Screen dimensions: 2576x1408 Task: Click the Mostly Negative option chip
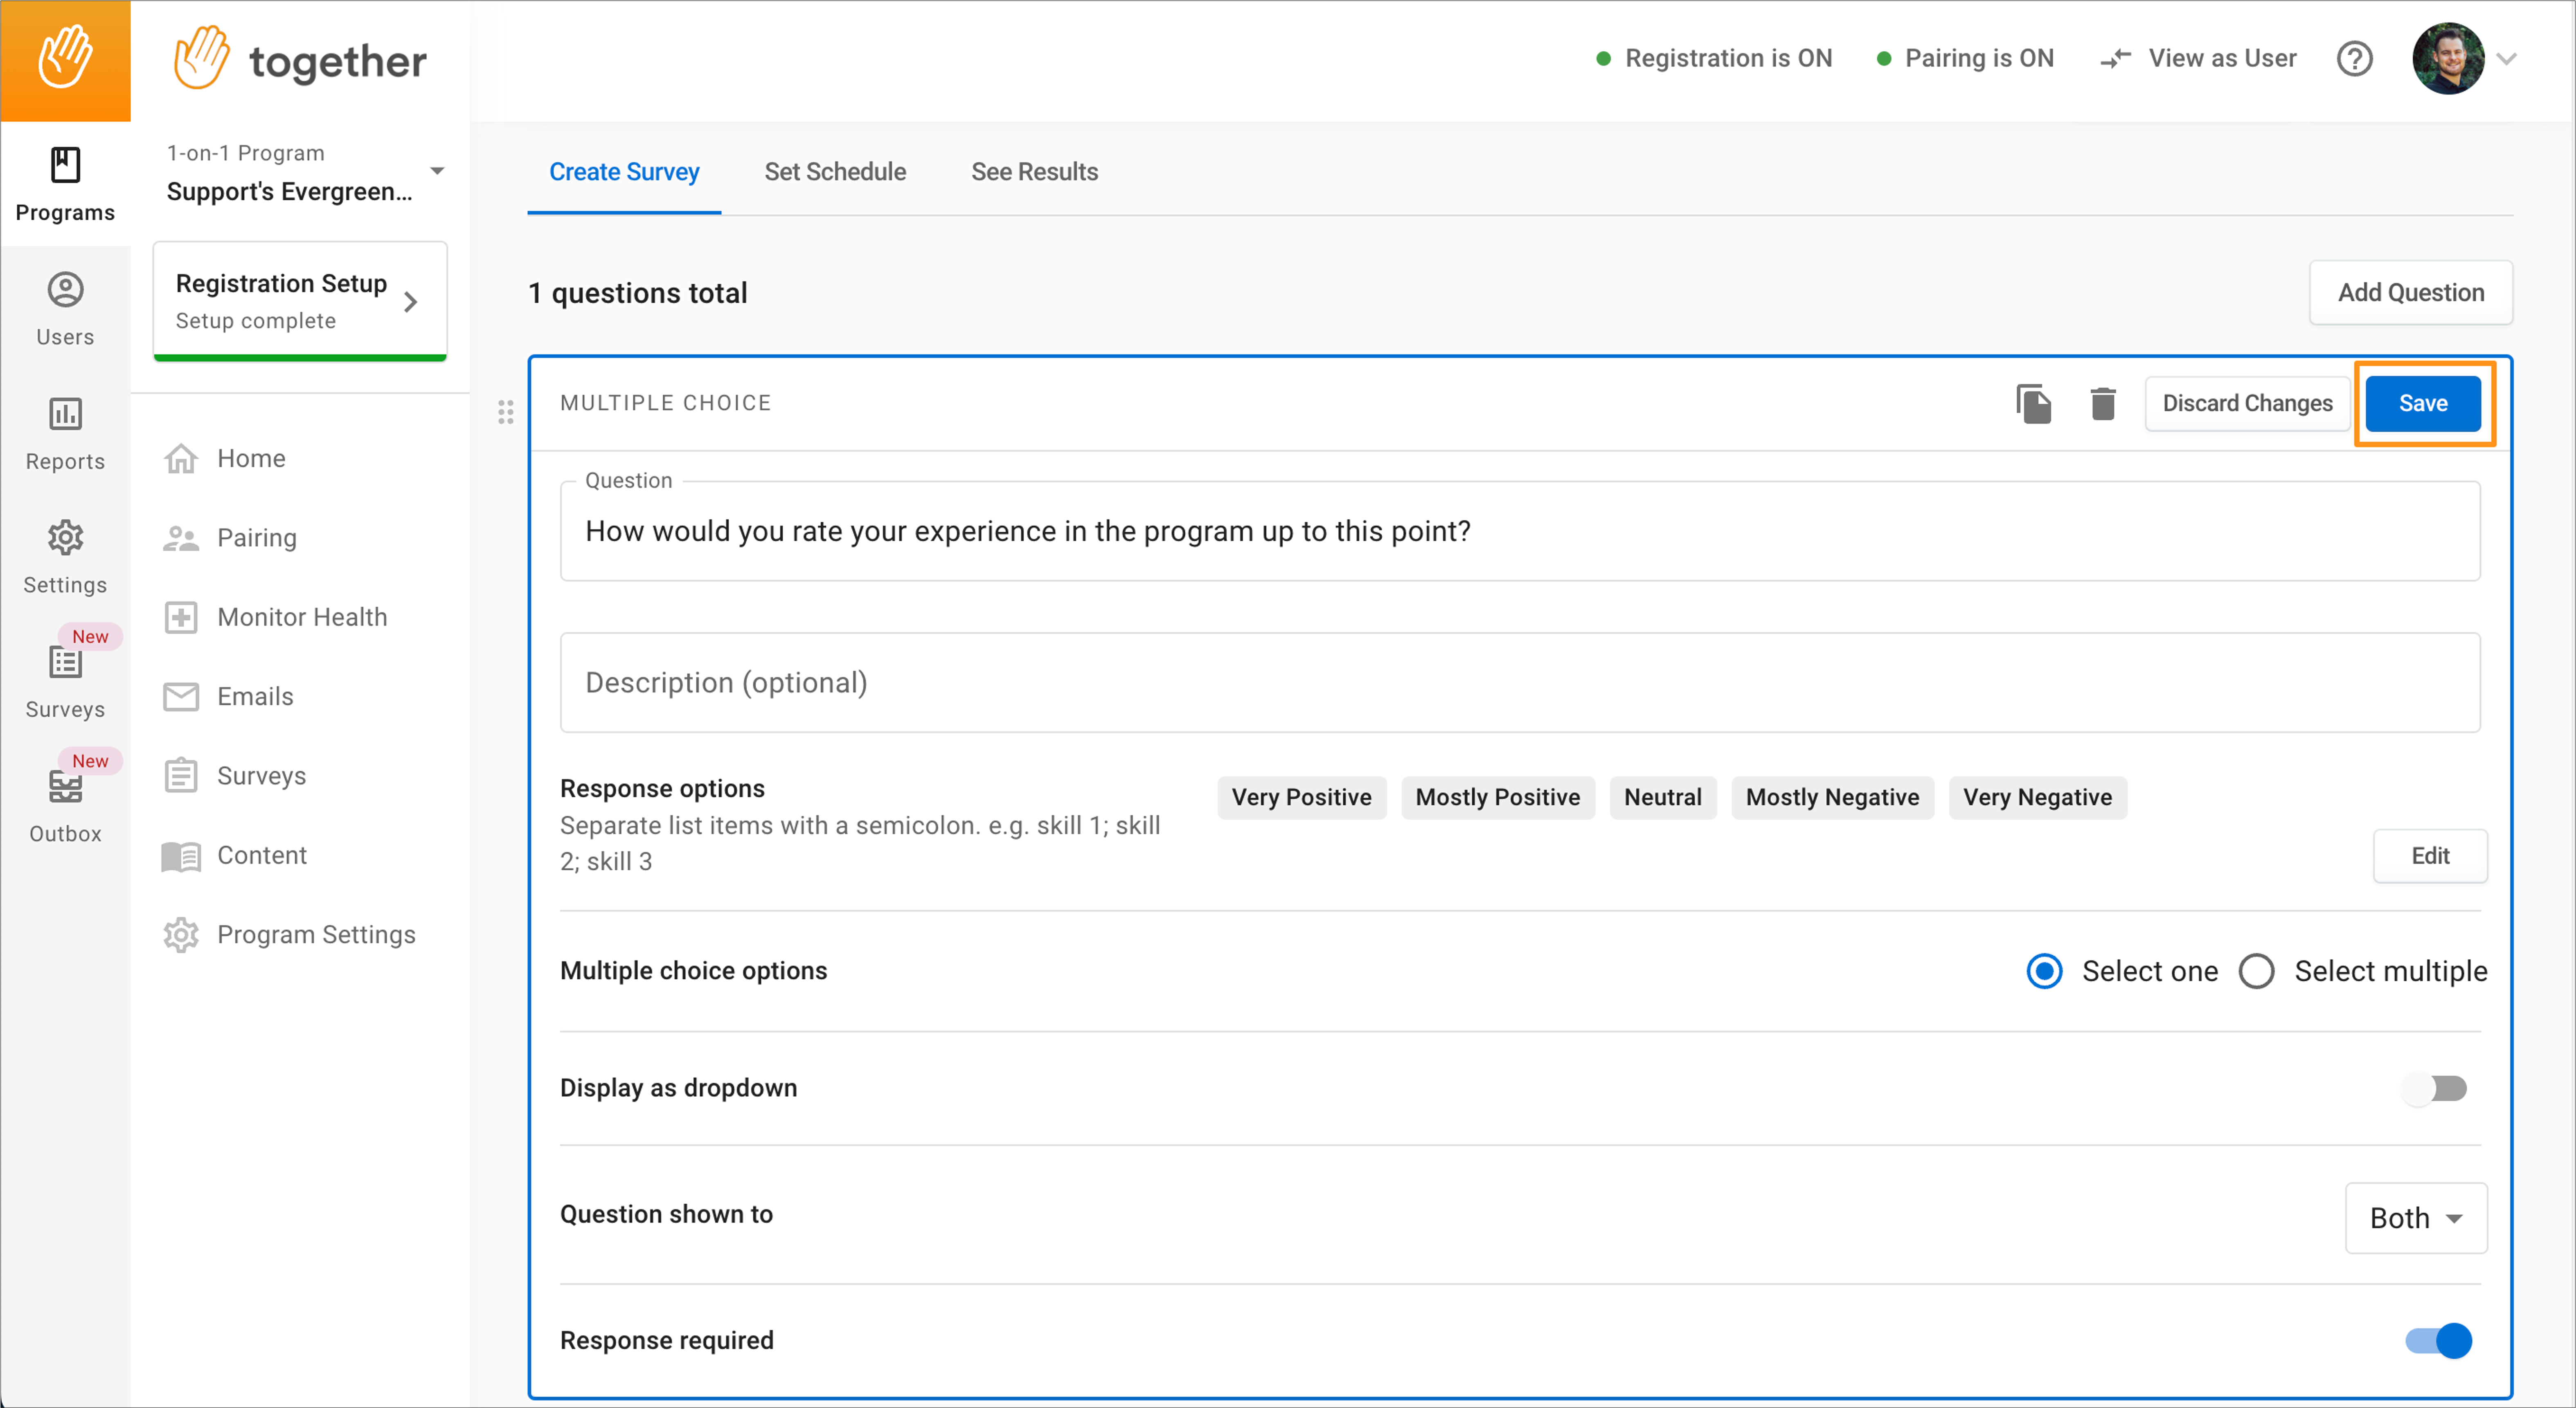tap(1832, 798)
